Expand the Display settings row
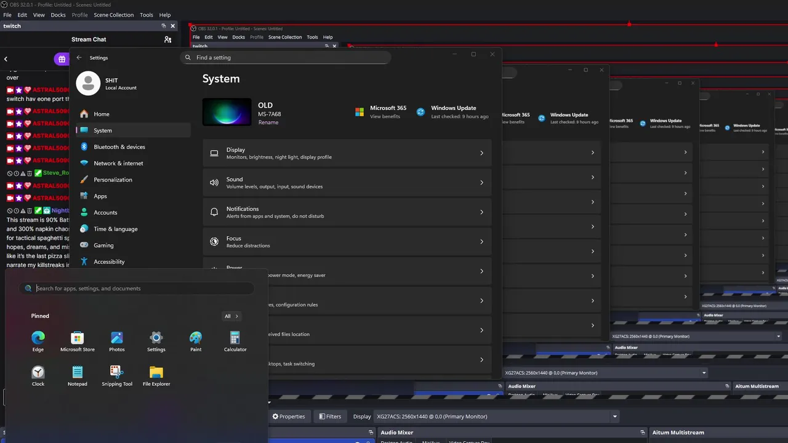This screenshot has width=788, height=443. (x=347, y=153)
